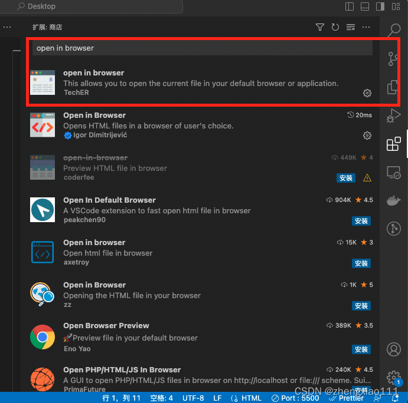Toggle the bottom panel layout icon
Image resolution: width=408 pixels, height=403 pixels.
tap(365, 6)
